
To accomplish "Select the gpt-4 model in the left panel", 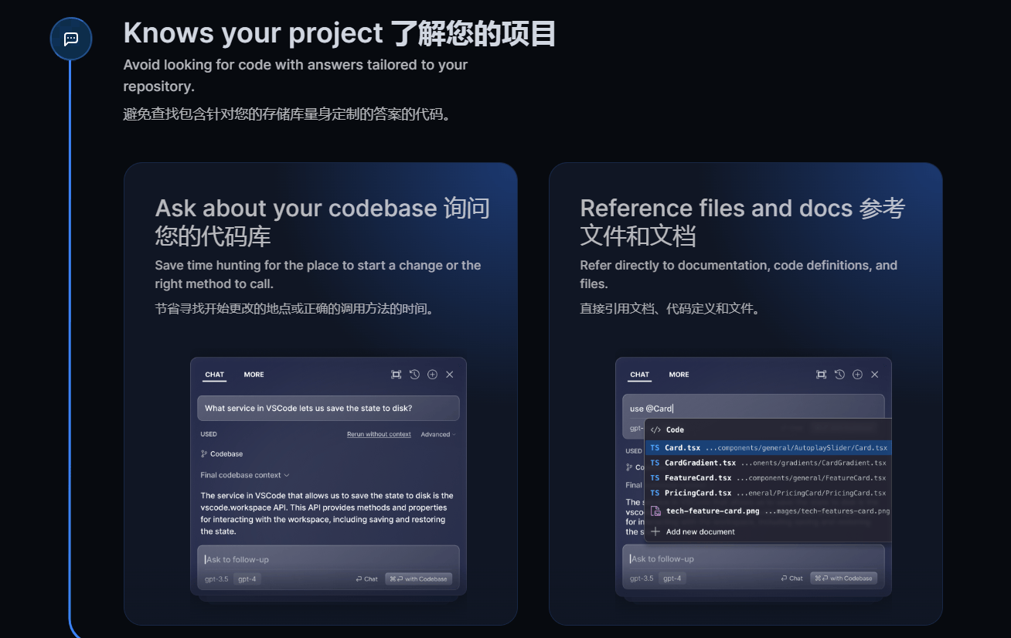I will click(x=247, y=579).
